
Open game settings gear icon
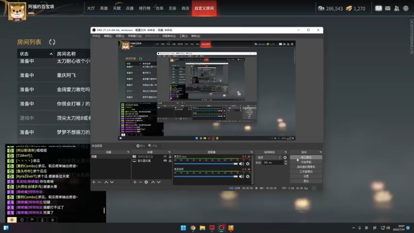(406, 8)
